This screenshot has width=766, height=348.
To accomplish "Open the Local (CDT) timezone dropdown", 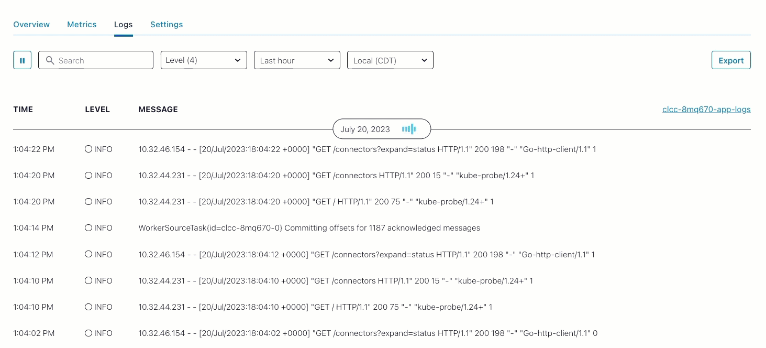I will (390, 60).
